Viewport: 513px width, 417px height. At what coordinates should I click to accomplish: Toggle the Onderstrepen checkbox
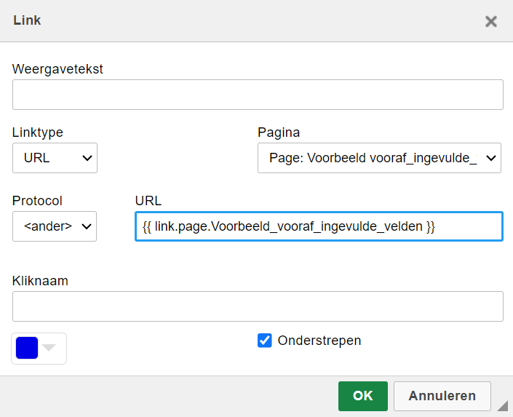click(x=265, y=341)
